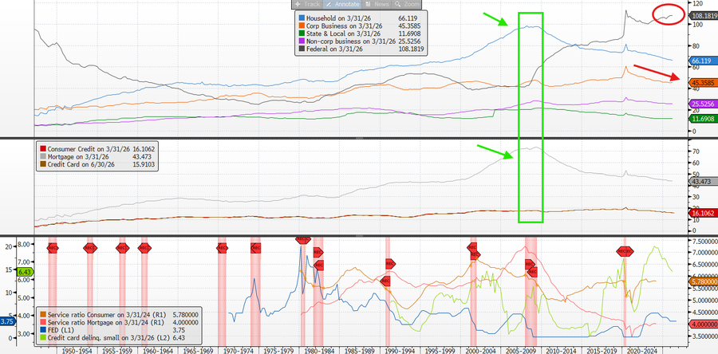Click the REC marker above 1950-1954 start
Viewport: 718px width, 354px height.
[52, 248]
